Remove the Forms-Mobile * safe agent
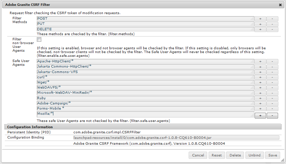Viewport: 286px width, 164px height. click(272, 109)
